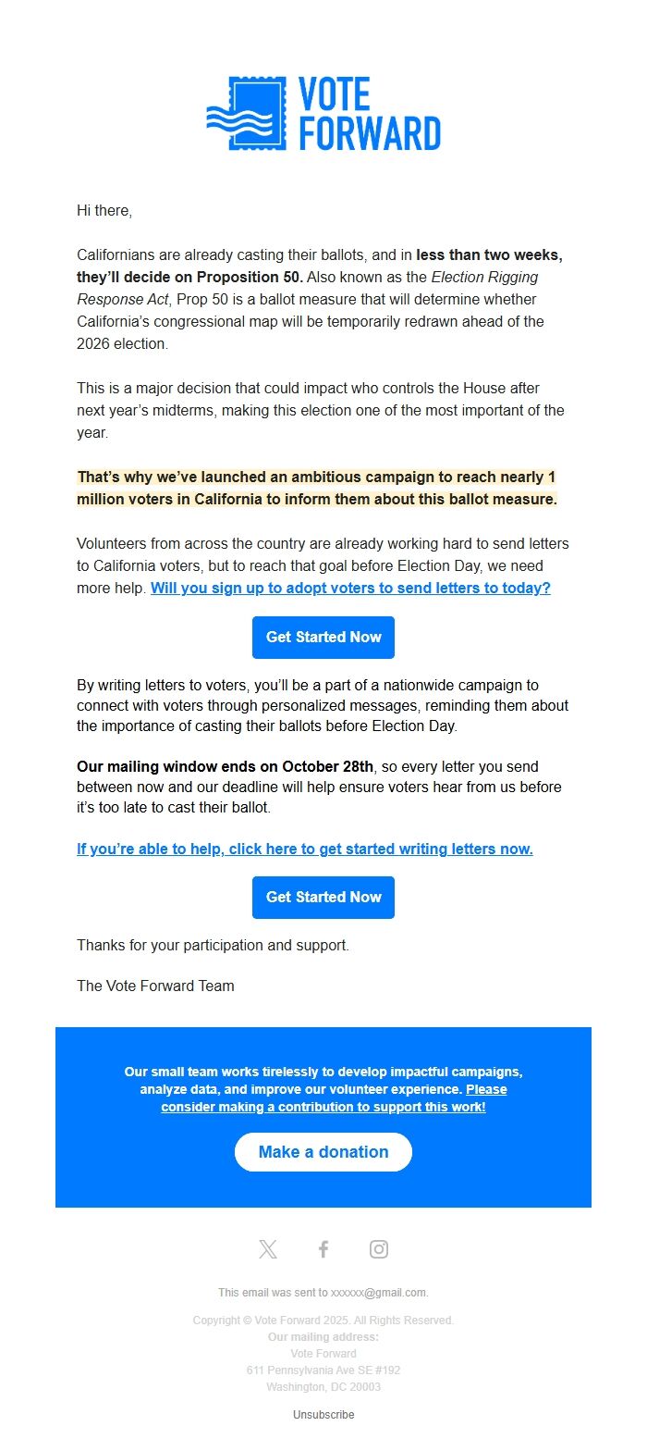This screenshot has height=1451, width=647.
Task: Click the VOTE FORWARD wordmark text
Action: 369,114
